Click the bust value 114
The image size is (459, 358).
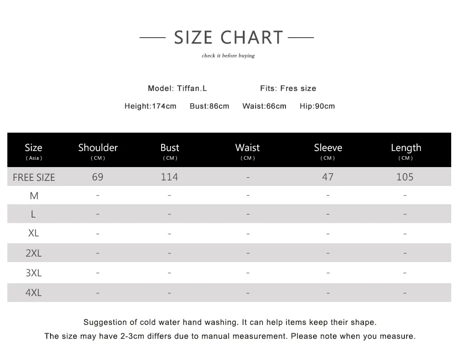[169, 177]
